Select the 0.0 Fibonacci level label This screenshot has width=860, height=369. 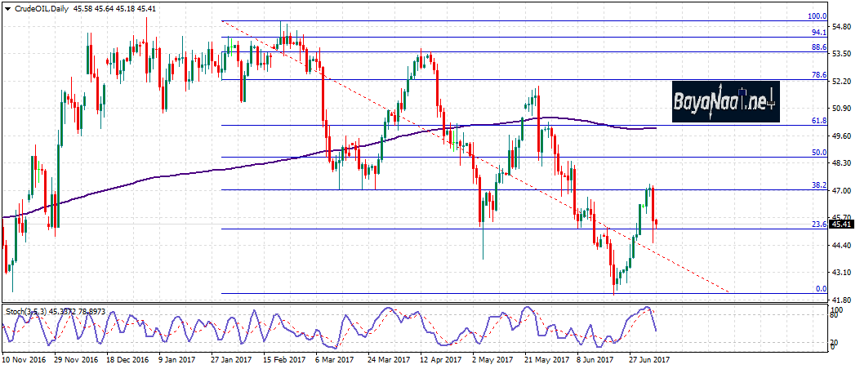[x=822, y=288]
